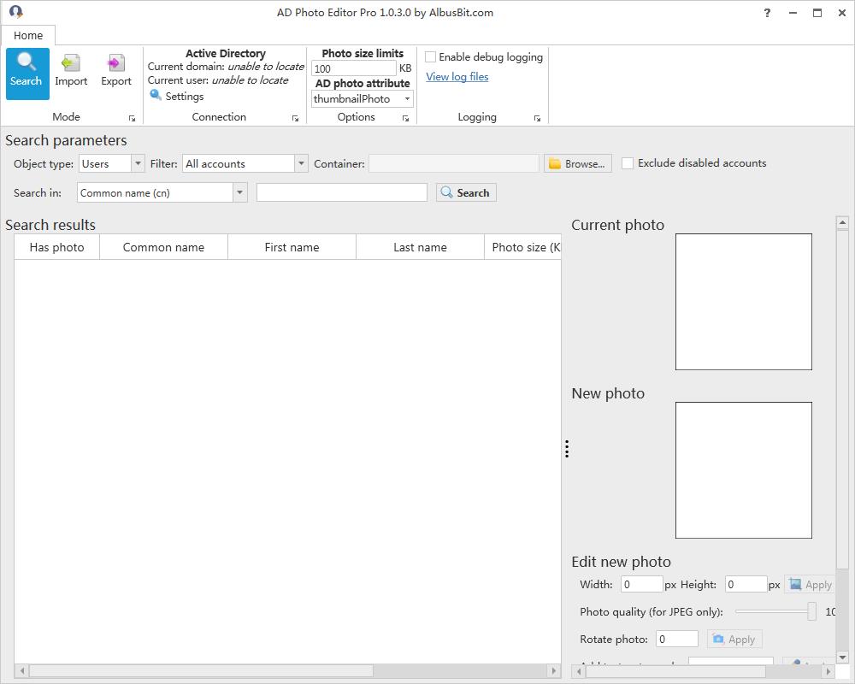Expand the Search in Common name dropdown
855x684 pixels.
239,193
